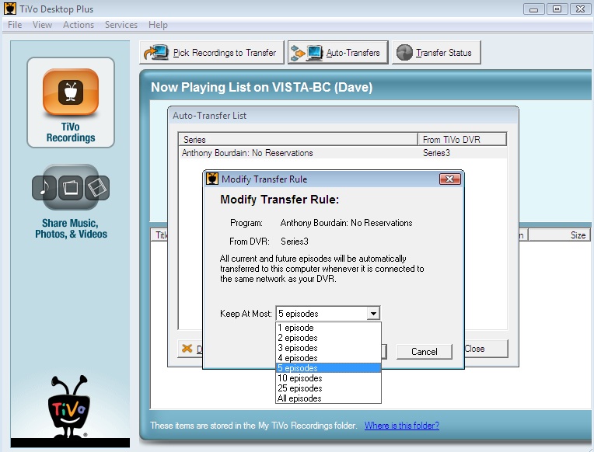Choose All episodes from the list
594x452 pixels.
click(x=328, y=398)
